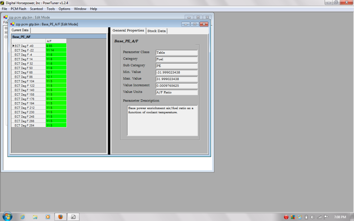The width and height of the screenshot is (354, 221).
Task: Click the Show Desktop strip beside the clock
Action: pyautogui.click(x=352, y=217)
